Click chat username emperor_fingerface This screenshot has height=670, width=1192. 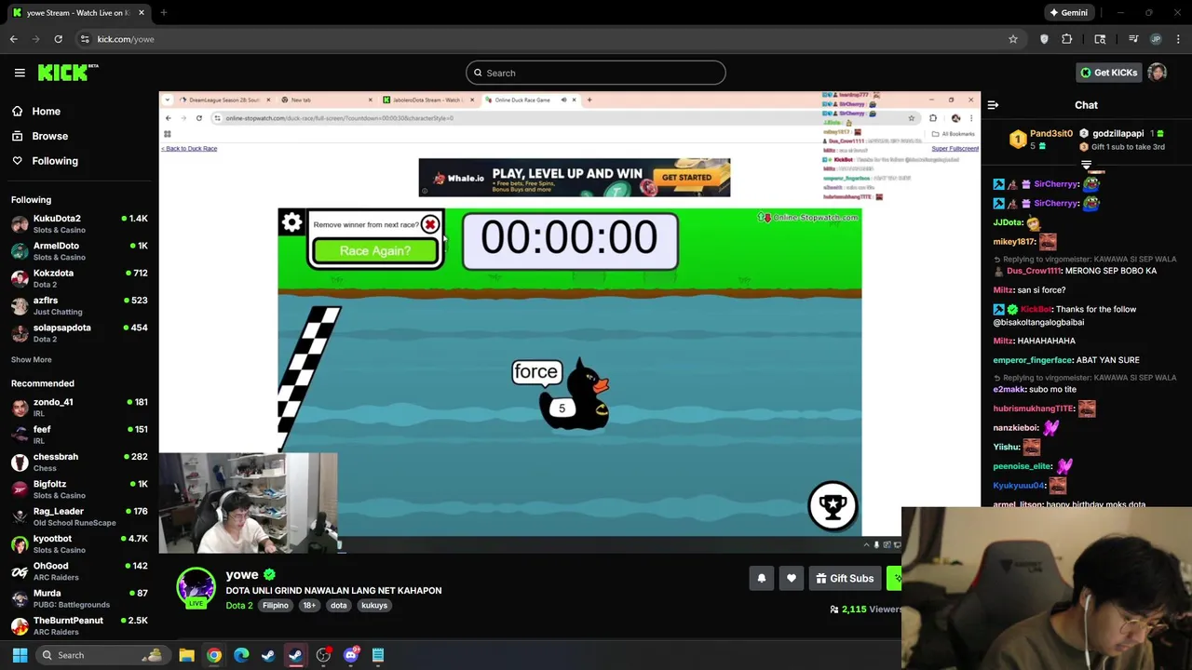pyautogui.click(x=1033, y=360)
